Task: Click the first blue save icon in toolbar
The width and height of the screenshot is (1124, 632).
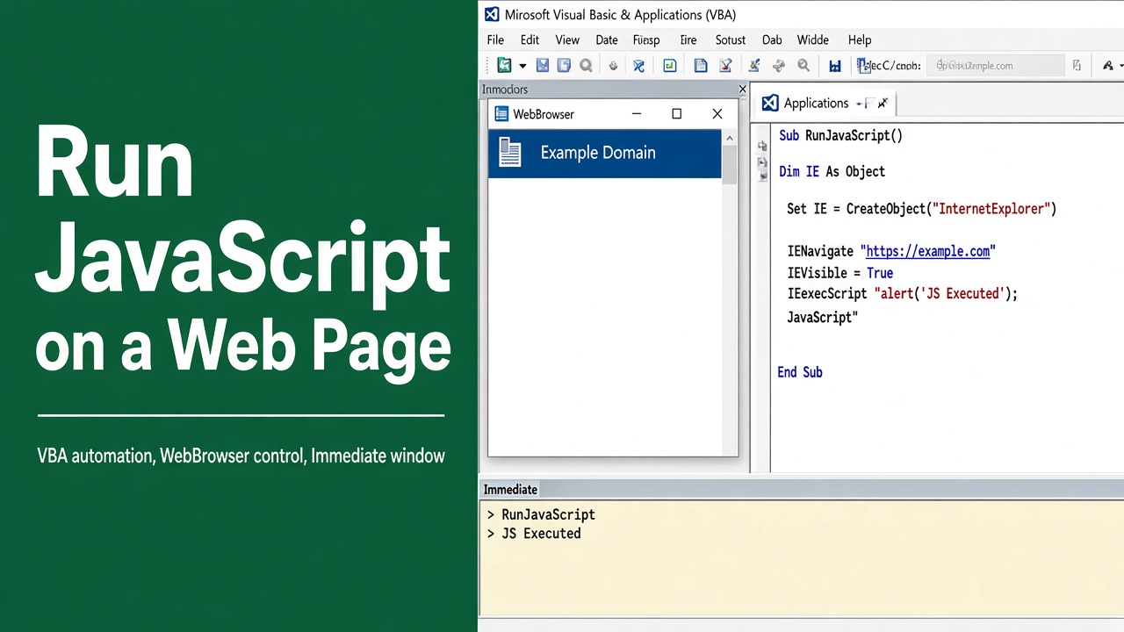Action: [543, 65]
